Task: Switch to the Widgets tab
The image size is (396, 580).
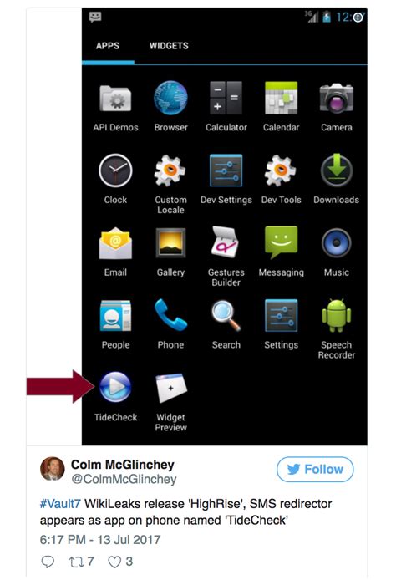Action: 169,46
